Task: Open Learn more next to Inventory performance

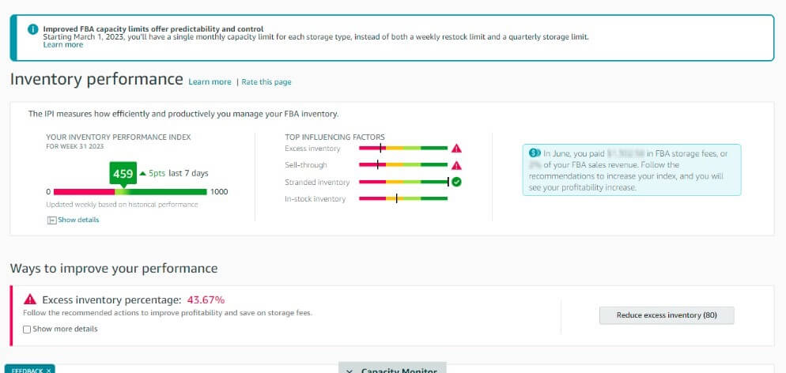Action: click(210, 82)
